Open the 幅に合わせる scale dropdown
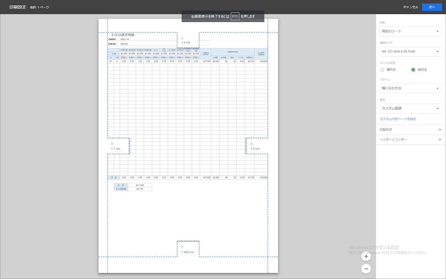The height and width of the screenshot is (279, 446). (x=411, y=88)
